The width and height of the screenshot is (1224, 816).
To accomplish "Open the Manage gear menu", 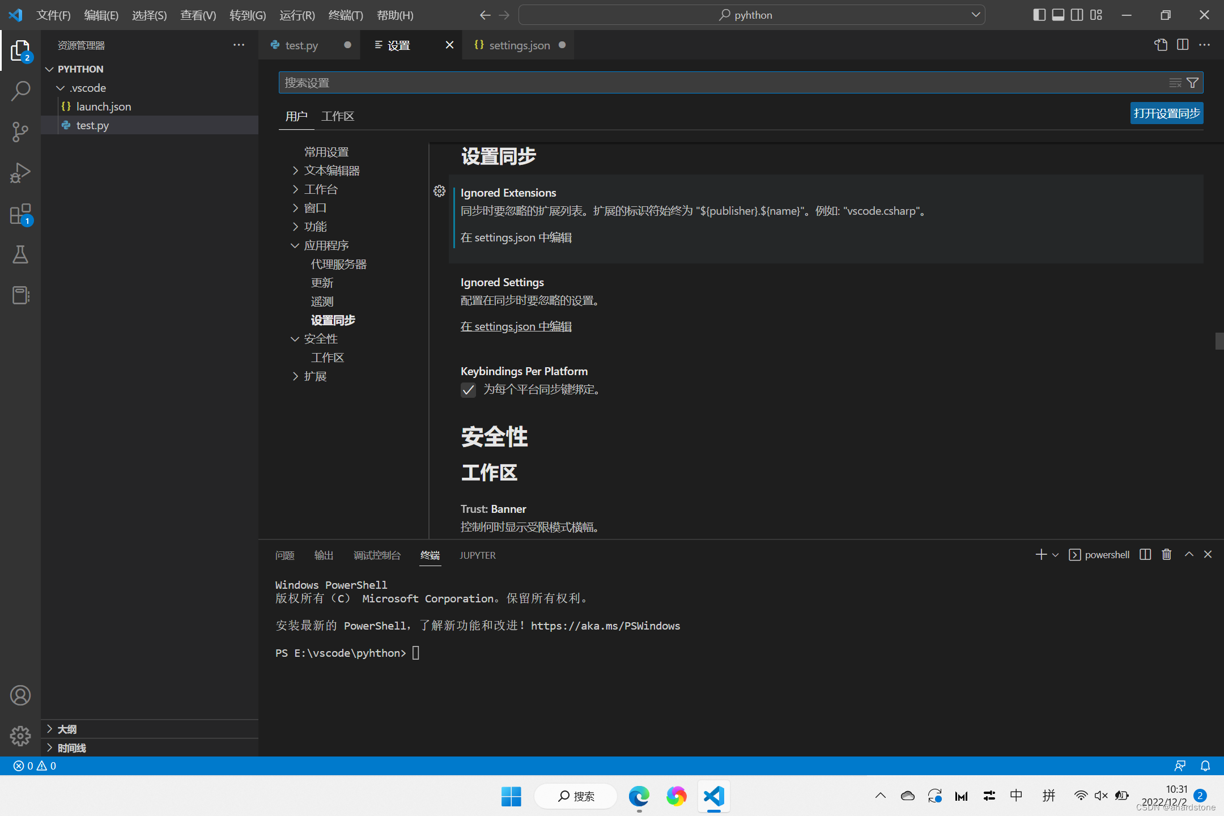I will [20, 736].
